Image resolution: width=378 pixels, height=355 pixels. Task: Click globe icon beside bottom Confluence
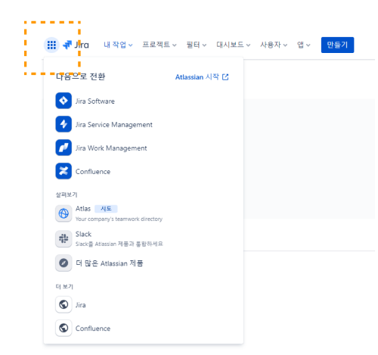point(64,328)
